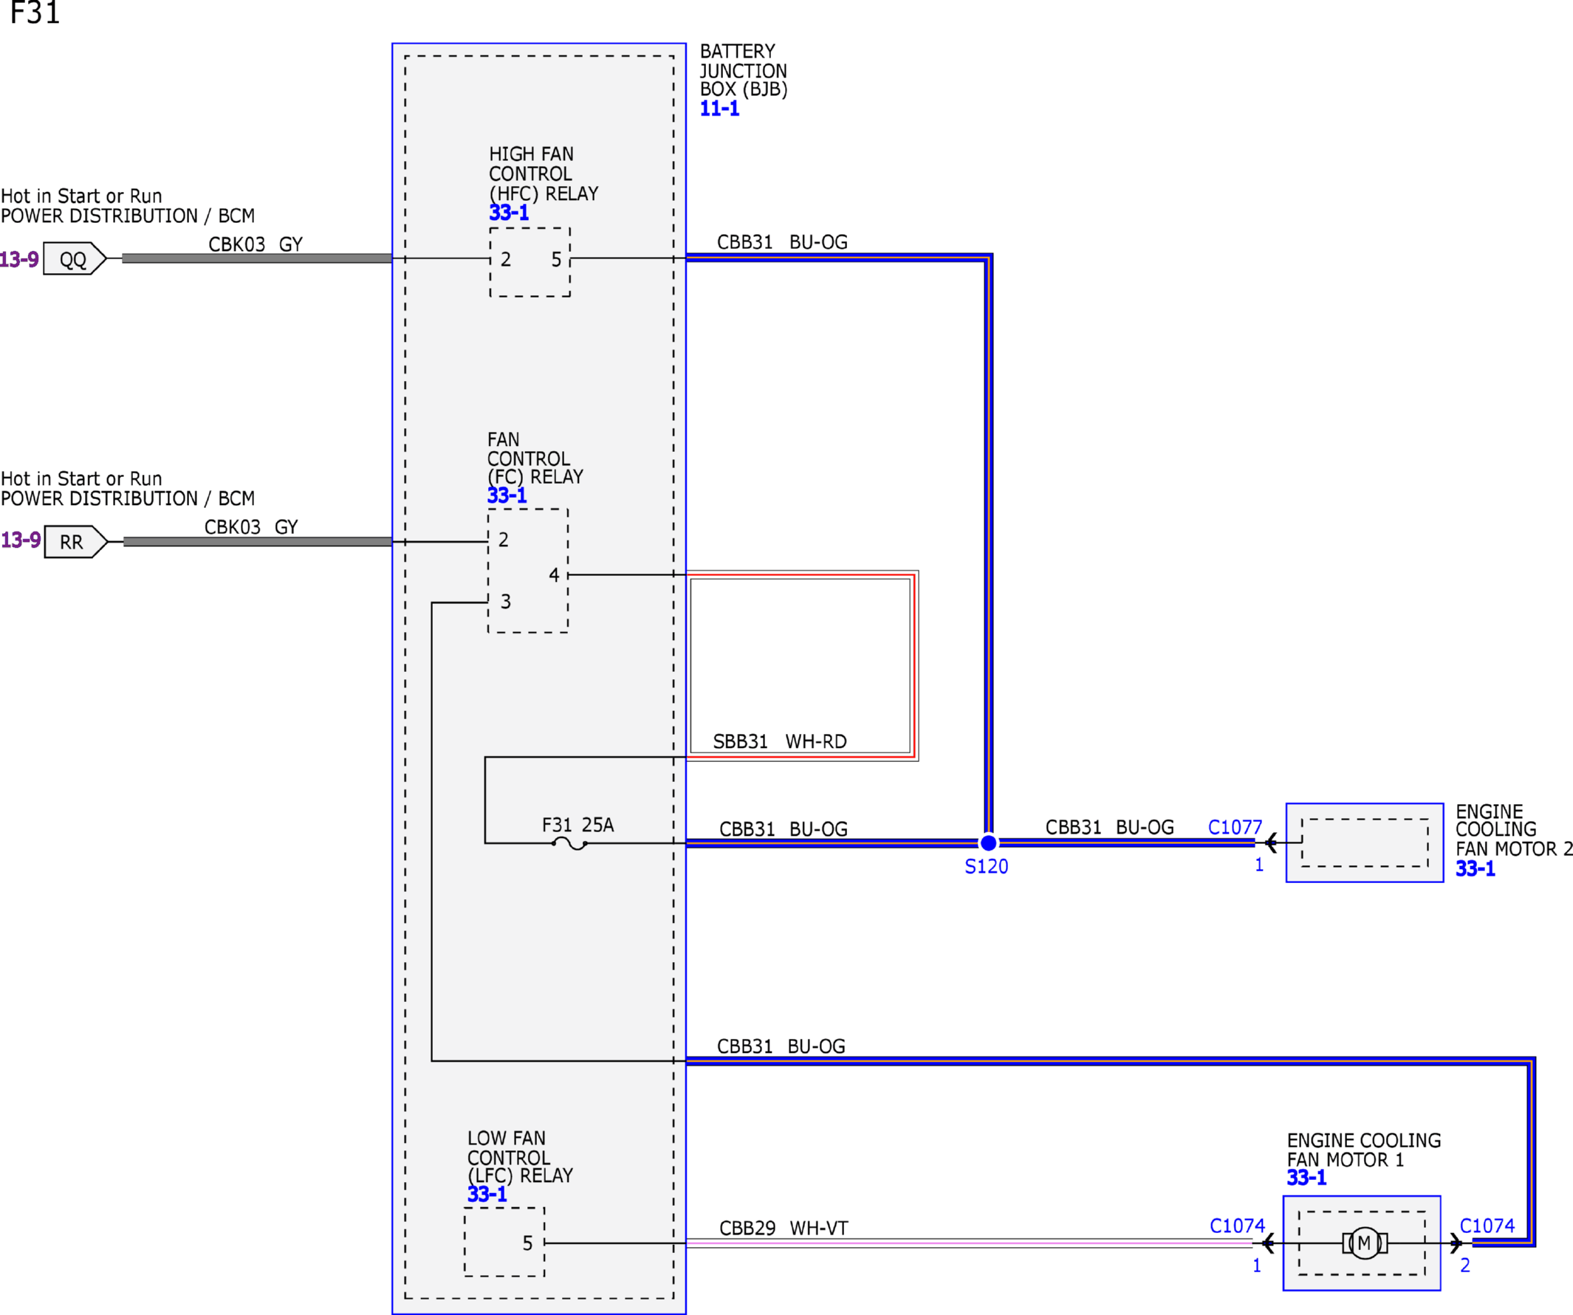Follow the 33-1 link under HFC Relay

[509, 213]
